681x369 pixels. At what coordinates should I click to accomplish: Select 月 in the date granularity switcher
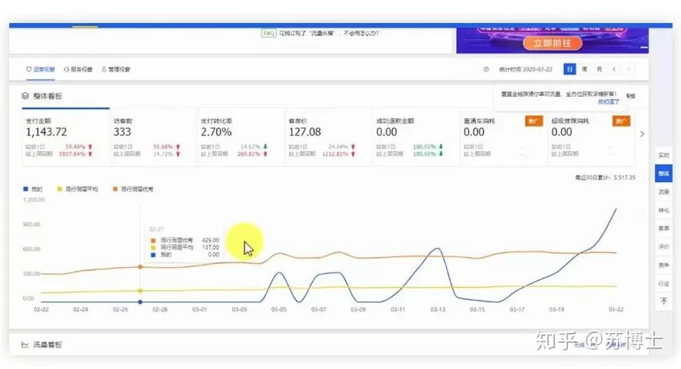pos(600,69)
